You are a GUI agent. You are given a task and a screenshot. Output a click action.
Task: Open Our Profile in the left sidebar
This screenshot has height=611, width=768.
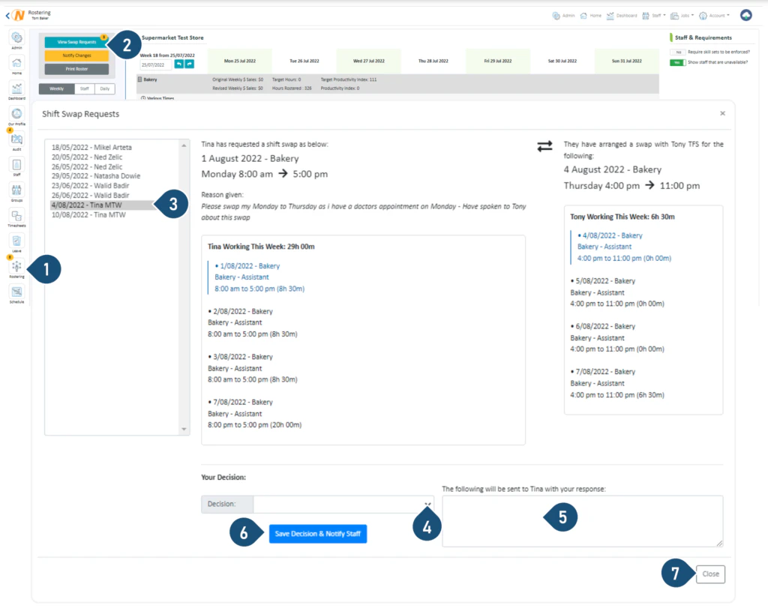(16, 116)
